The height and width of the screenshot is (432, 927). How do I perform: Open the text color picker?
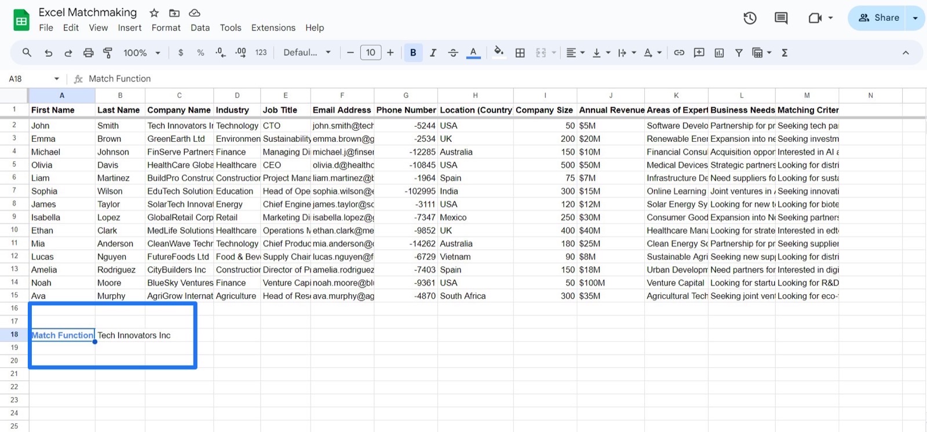[473, 53]
